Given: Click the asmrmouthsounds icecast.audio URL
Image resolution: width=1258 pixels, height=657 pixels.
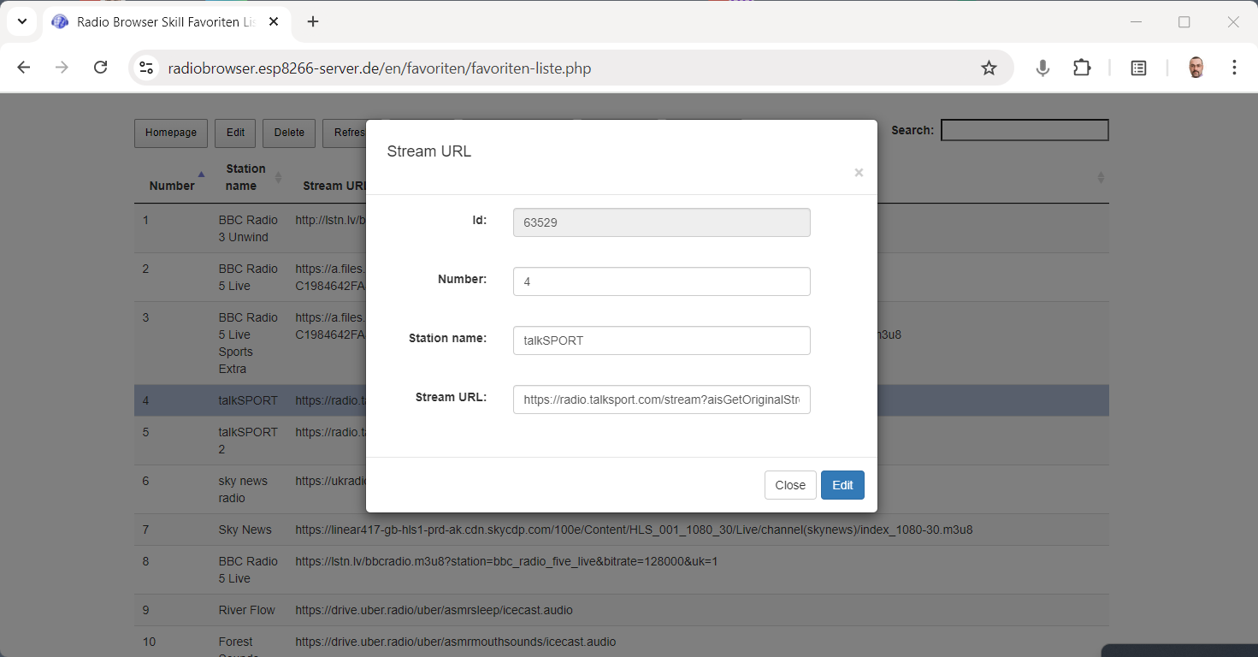Looking at the screenshot, I should pos(455,642).
